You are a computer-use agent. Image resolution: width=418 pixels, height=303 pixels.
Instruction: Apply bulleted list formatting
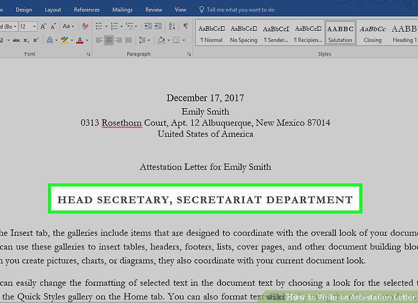click(99, 26)
